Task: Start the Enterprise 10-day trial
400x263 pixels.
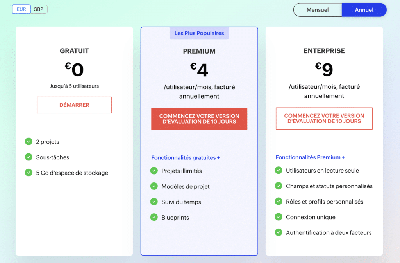Action: [x=324, y=118]
